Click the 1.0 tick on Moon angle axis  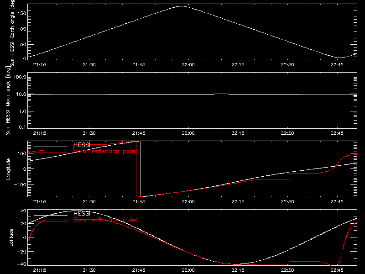(x=22, y=111)
